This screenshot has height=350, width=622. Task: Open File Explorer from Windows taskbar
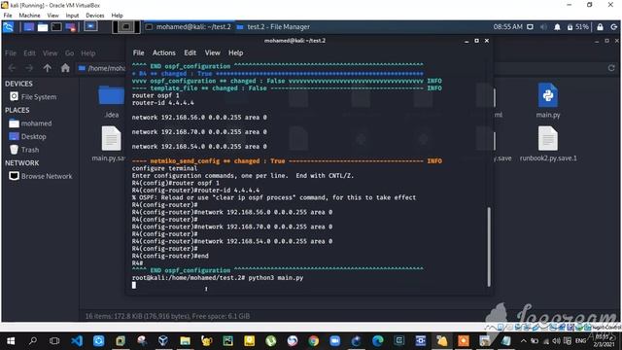185,341
